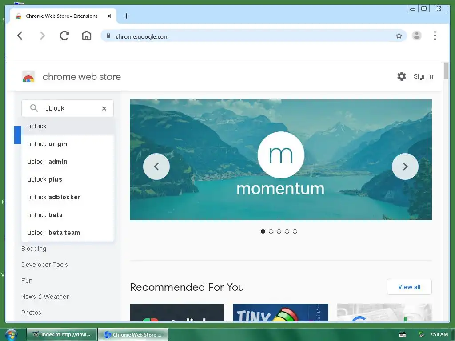Screen dimensions: 455x341
Task: Advance to next banner slide
Action: pos(405,167)
